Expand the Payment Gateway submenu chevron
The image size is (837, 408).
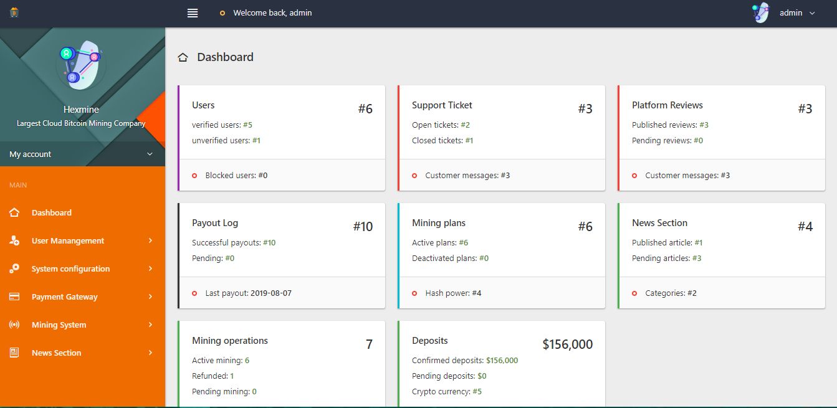coord(150,297)
